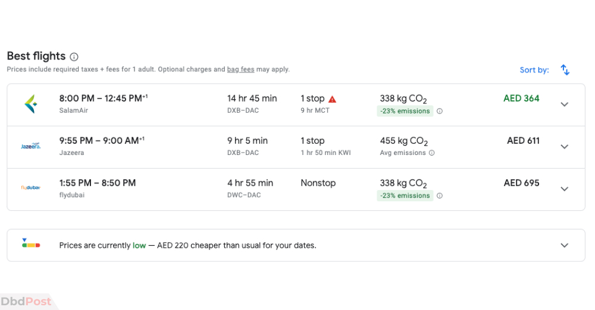Click the Jazeera airline logo
The image size is (595, 310).
click(x=31, y=146)
